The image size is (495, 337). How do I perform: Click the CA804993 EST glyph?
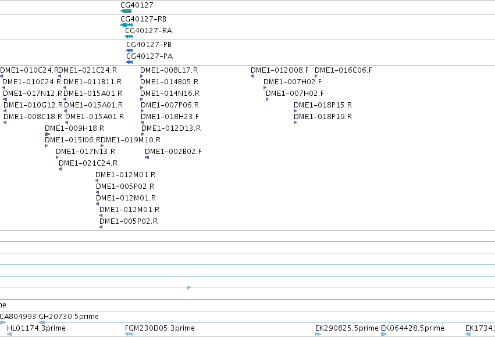pyautogui.click(x=2, y=322)
